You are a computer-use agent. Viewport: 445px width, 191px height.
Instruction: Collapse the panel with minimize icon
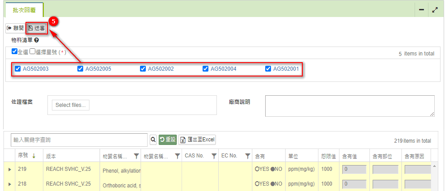[x=421, y=10]
